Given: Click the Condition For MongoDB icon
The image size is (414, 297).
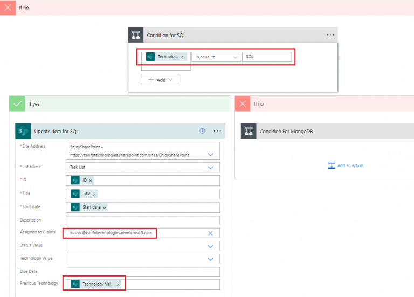Looking at the screenshot, I should [249, 131].
